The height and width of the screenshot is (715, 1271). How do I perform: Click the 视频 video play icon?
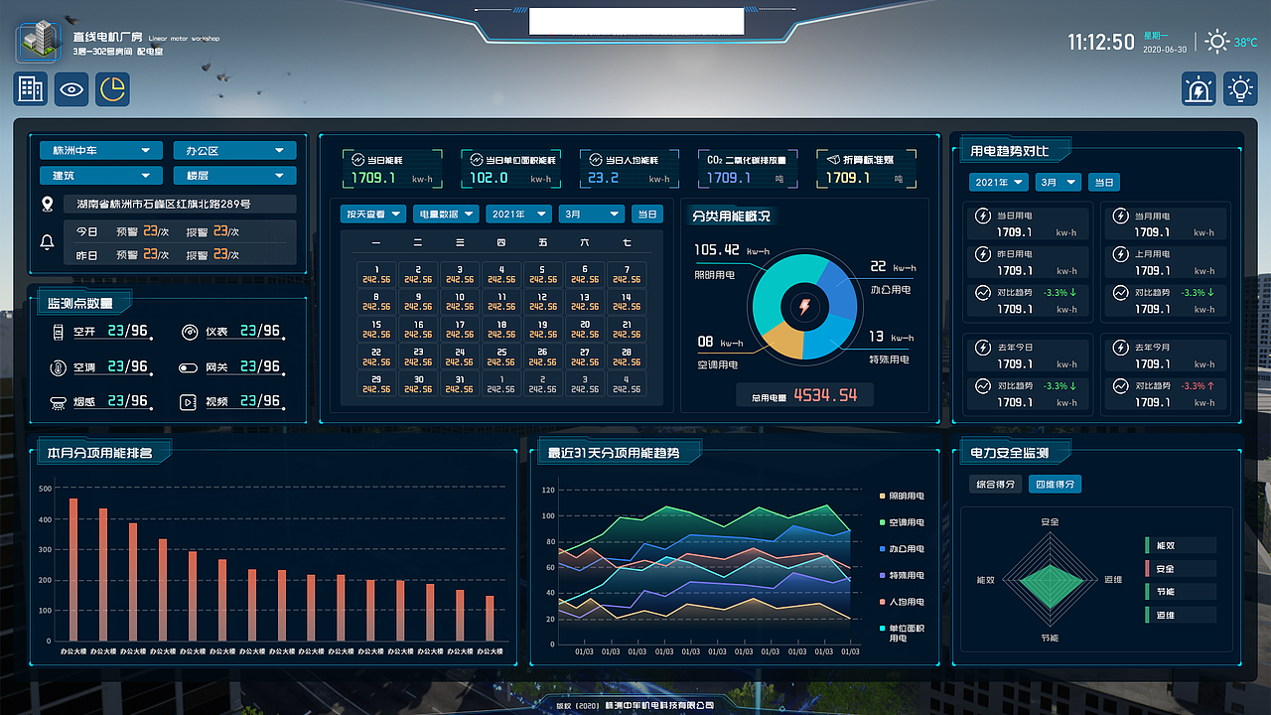(188, 402)
